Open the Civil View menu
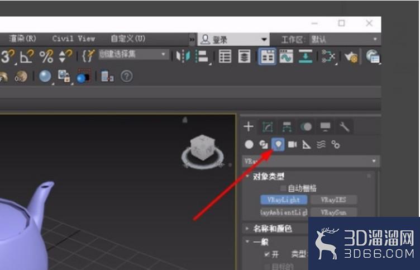 (x=73, y=39)
